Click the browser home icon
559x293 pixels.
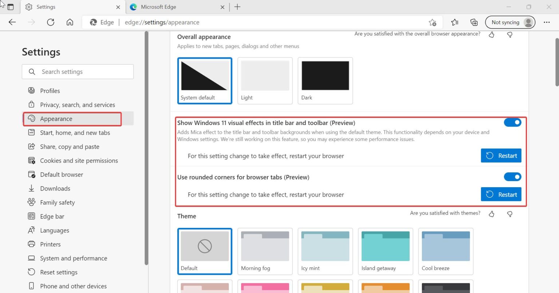pyautogui.click(x=70, y=22)
